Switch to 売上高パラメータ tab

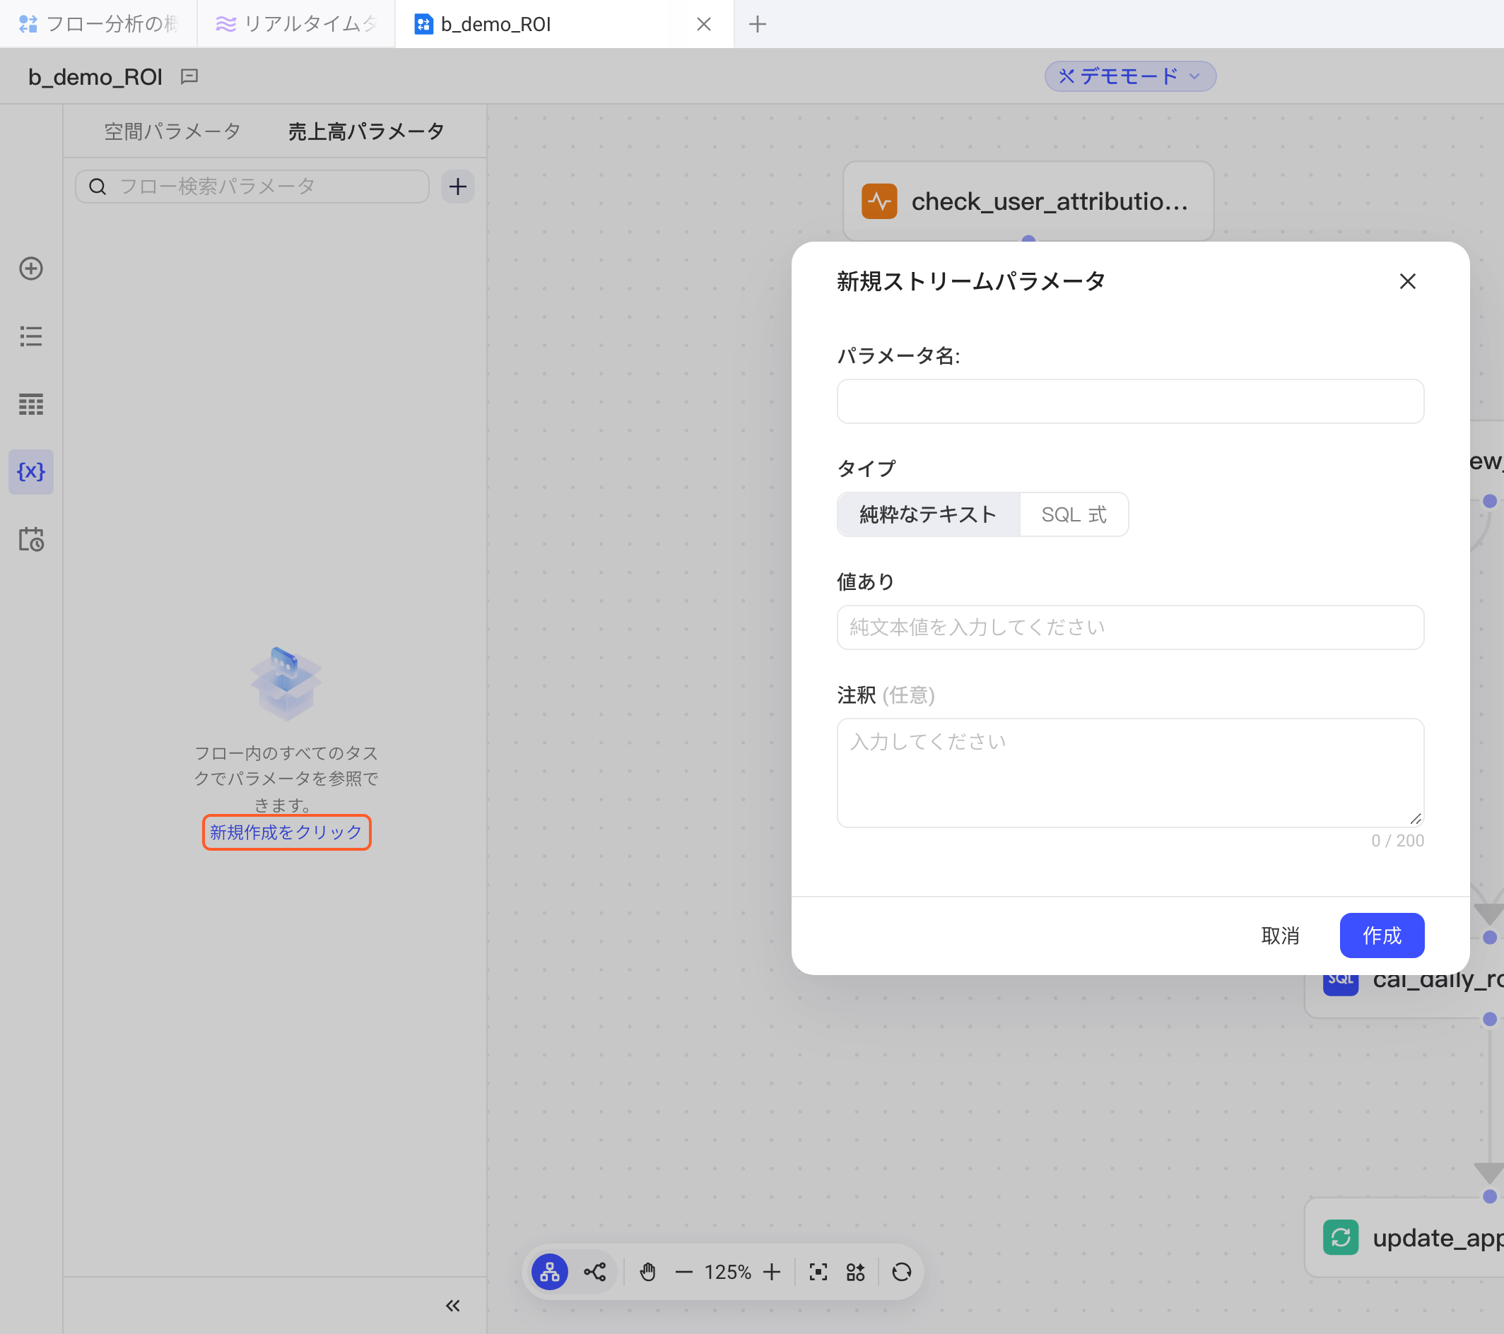click(x=365, y=131)
